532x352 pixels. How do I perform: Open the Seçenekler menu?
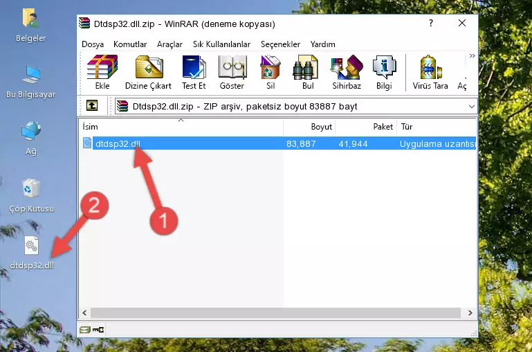[280, 44]
